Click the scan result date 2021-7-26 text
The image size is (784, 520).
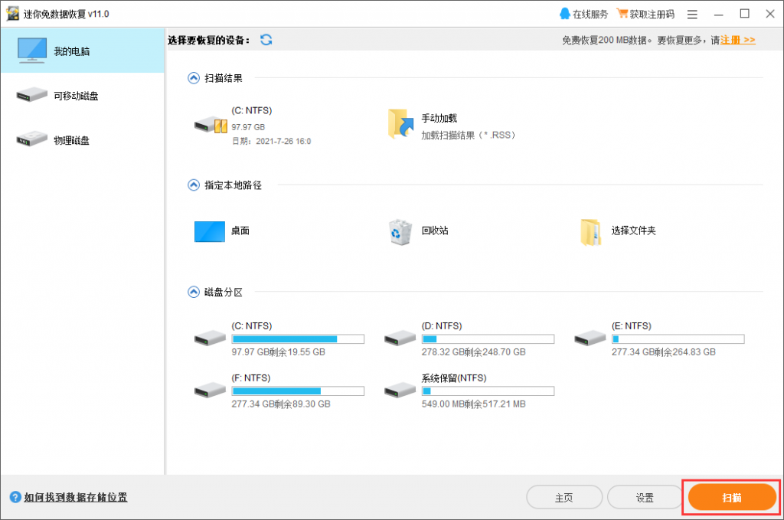click(x=272, y=142)
